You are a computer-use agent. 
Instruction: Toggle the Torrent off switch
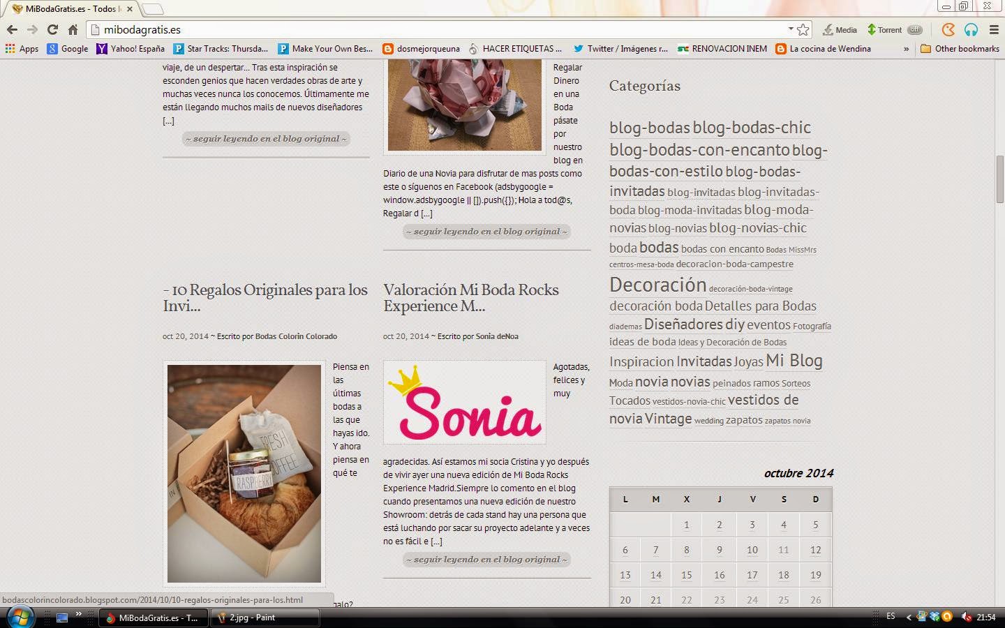tap(915, 30)
